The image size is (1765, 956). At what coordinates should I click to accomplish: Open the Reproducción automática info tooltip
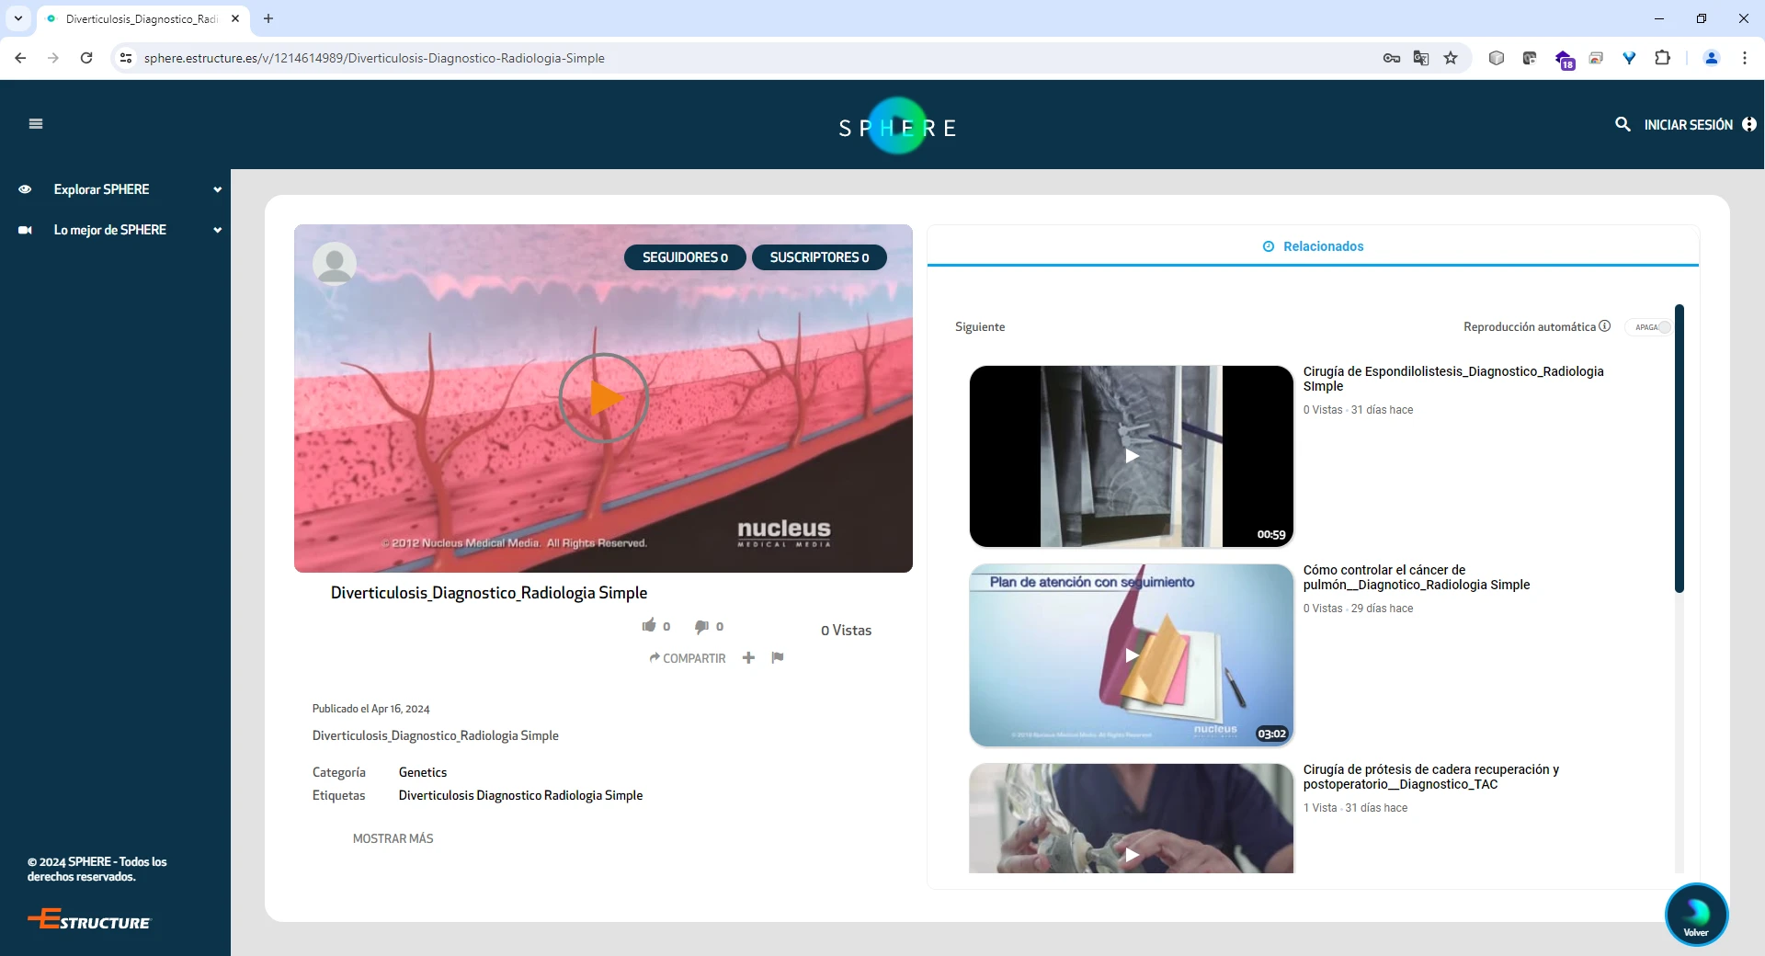(1604, 326)
